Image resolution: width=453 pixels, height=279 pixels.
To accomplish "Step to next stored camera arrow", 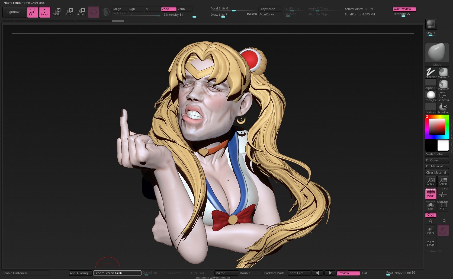I will 330,273.
